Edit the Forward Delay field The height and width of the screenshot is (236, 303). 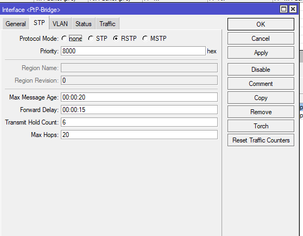tap(139, 110)
